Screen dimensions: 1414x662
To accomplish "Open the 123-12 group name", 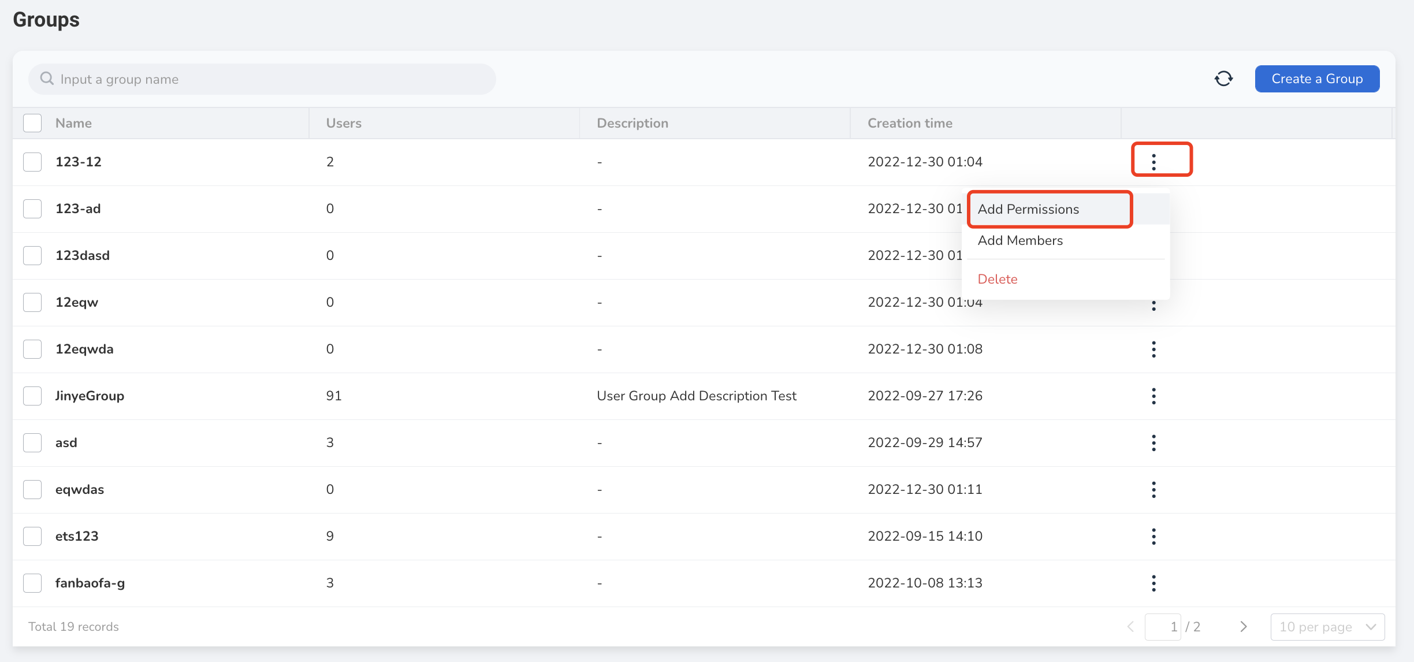I will (79, 162).
